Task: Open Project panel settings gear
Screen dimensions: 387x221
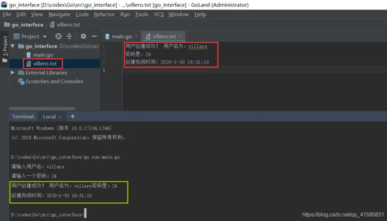Action: tap(83, 36)
